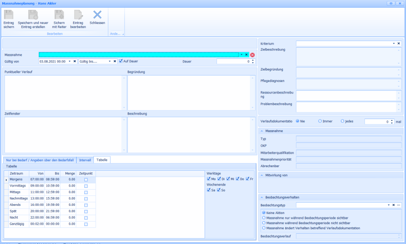Toggle the Sa weekend checkbox
The width and height of the screenshot is (406, 244).
click(209, 190)
